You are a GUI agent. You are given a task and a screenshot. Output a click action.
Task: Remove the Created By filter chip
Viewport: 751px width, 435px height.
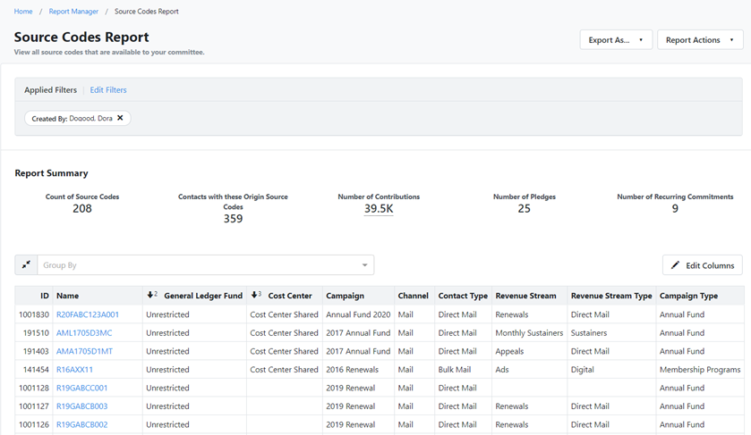coord(120,118)
